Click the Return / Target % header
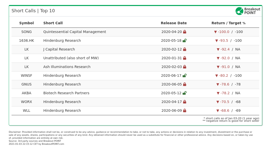This screenshot has height=147, width=271. pos(228,23)
